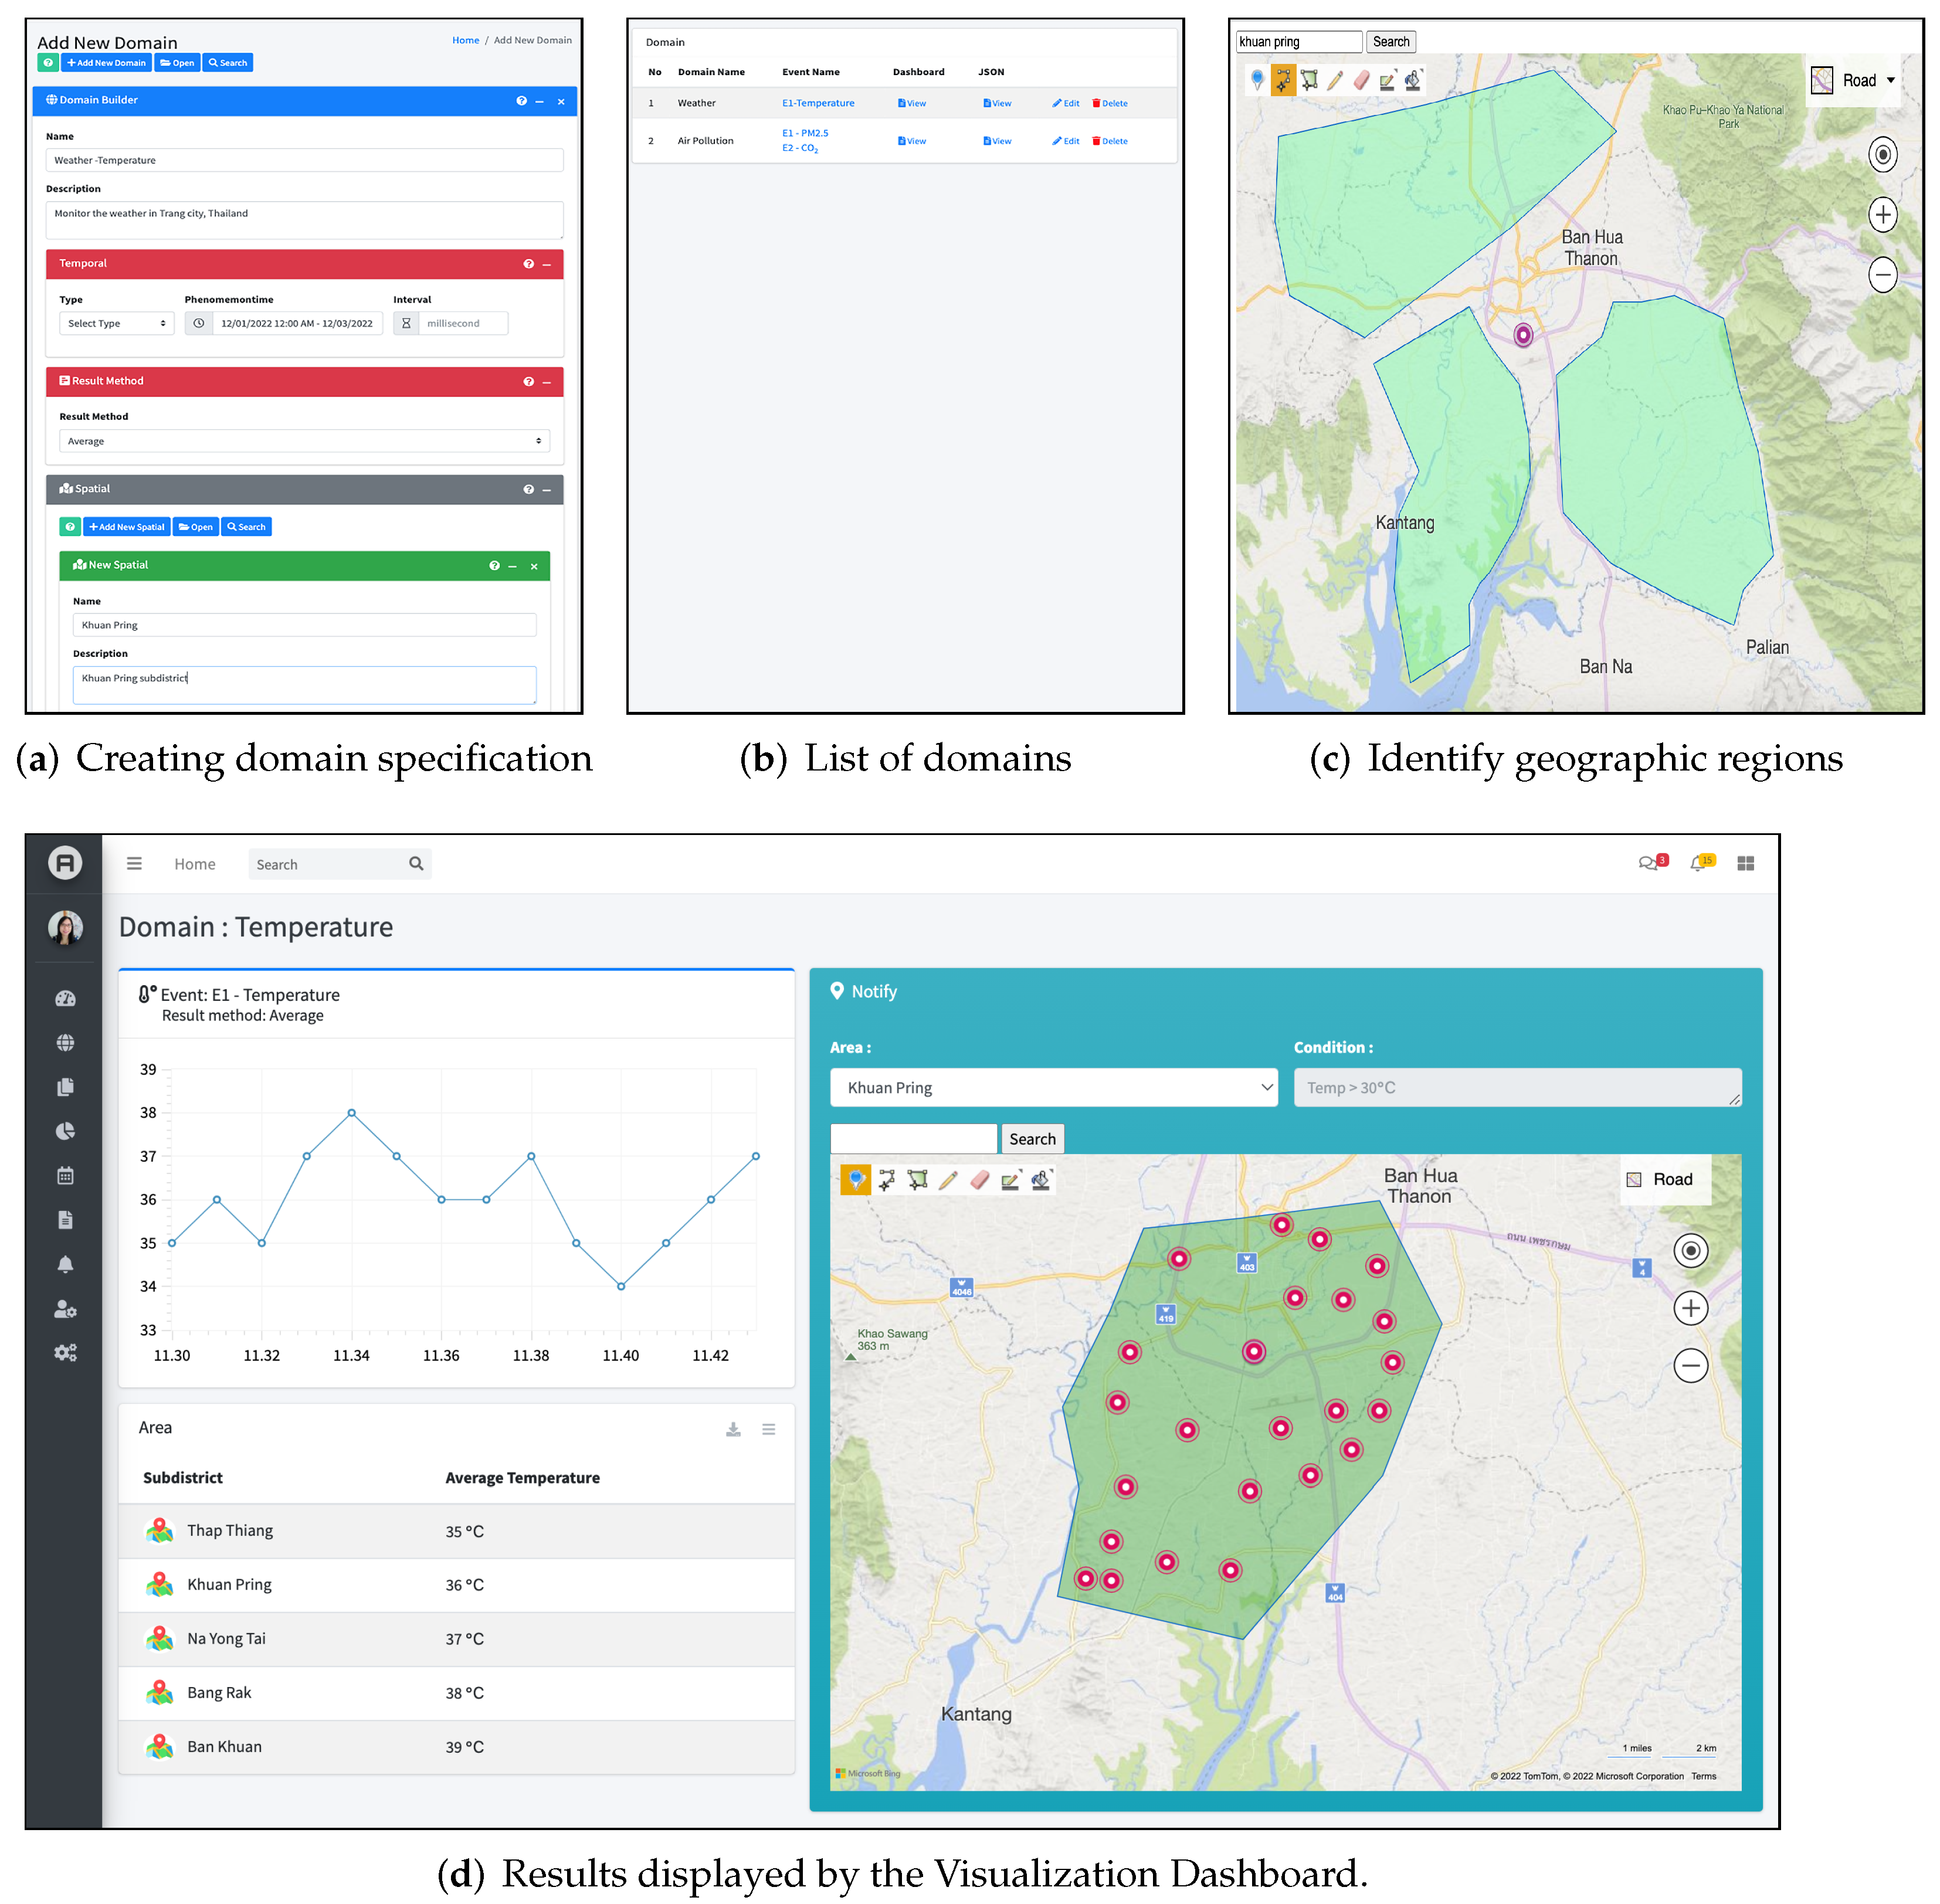
Task: Select the pushpin tool on dashboard map
Action: 855,1180
